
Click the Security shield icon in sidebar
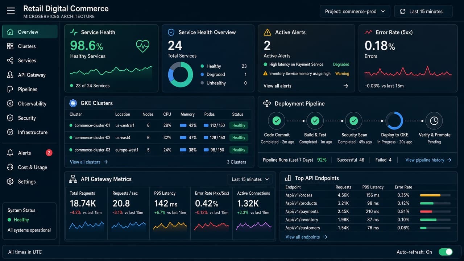tap(10, 118)
